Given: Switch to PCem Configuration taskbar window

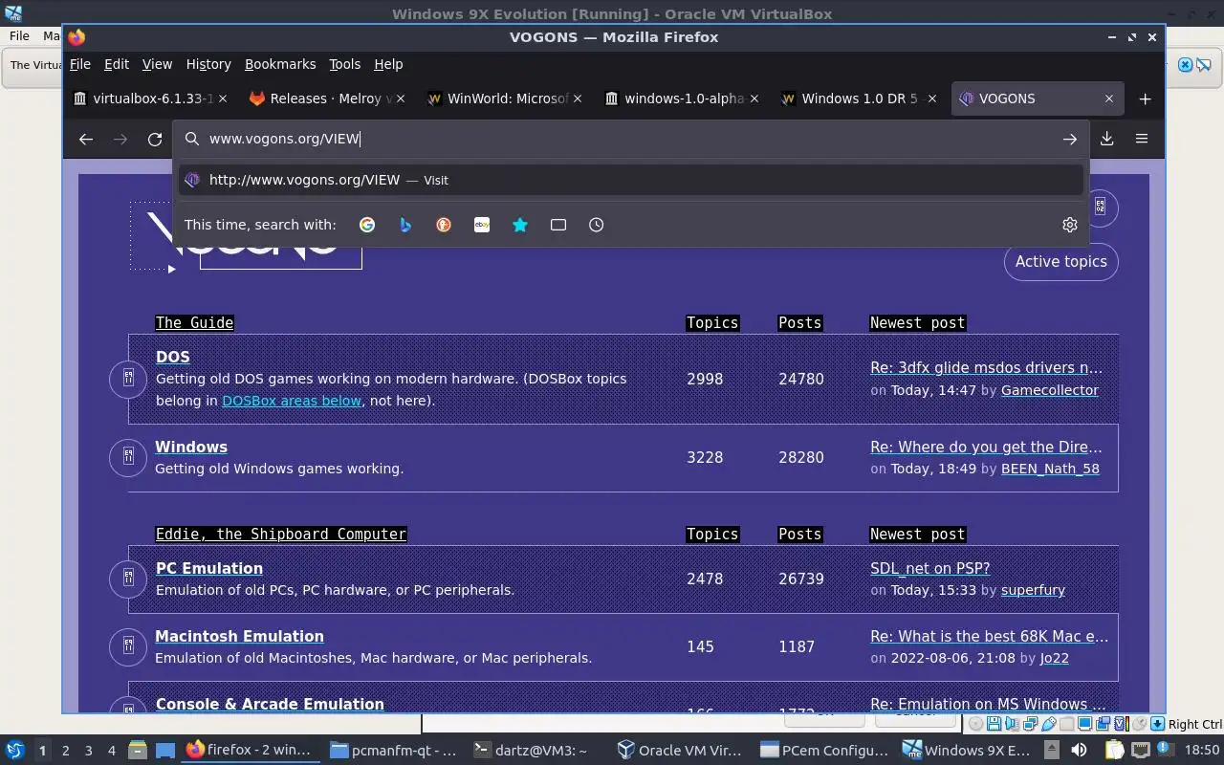Looking at the screenshot, I should [824, 750].
